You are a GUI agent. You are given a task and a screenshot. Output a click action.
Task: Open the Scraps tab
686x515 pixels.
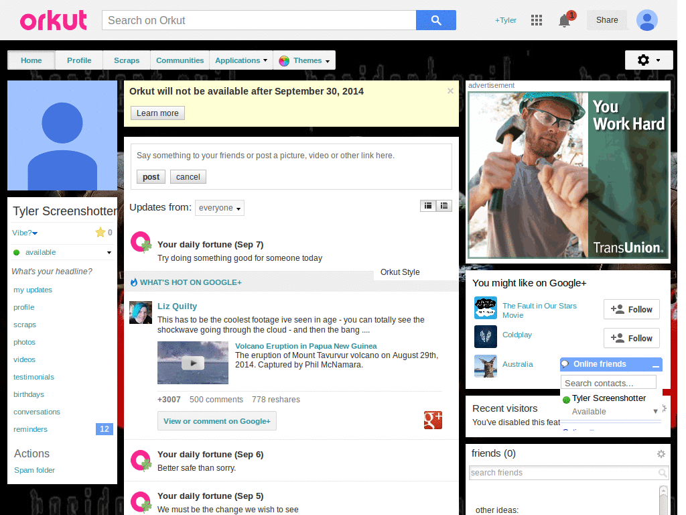click(x=127, y=60)
